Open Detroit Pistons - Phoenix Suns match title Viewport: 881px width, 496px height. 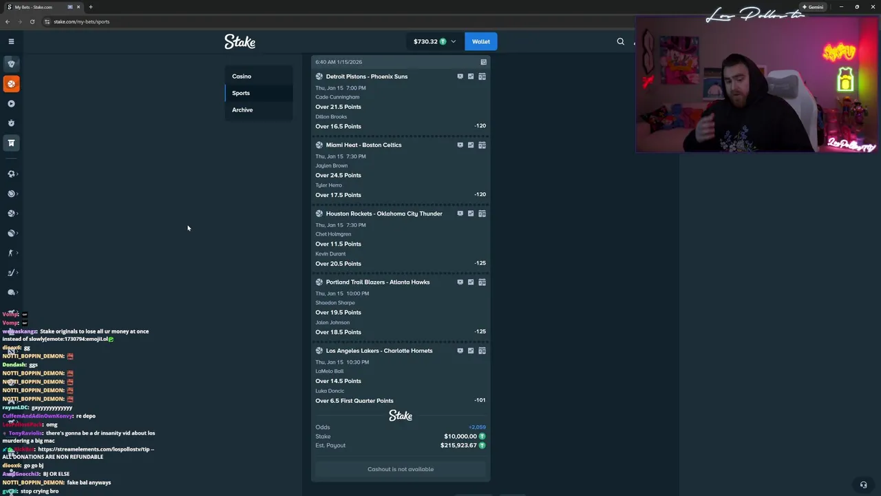coord(367,76)
